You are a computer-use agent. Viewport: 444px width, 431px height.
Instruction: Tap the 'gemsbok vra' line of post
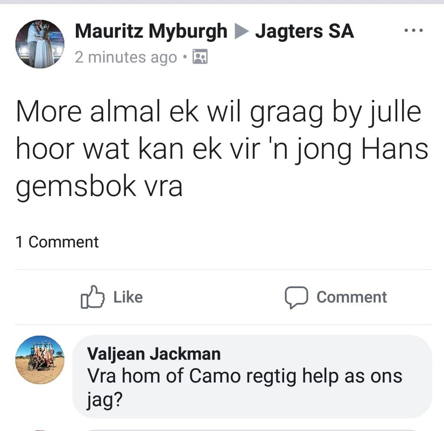[x=99, y=187]
